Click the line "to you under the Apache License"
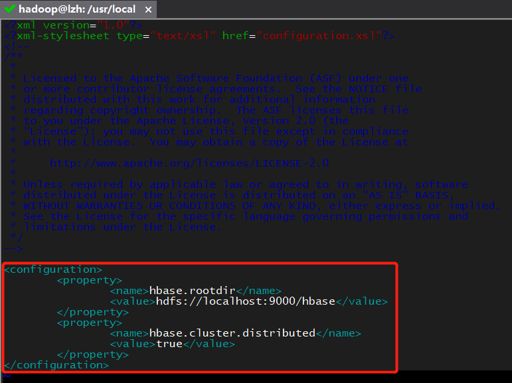Viewport: 512px width, 383px height. 186,121
